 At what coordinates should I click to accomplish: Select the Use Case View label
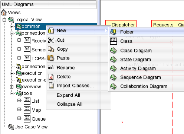click(31, 127)
